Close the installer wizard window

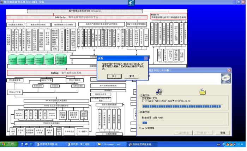[x=229, y=71]
